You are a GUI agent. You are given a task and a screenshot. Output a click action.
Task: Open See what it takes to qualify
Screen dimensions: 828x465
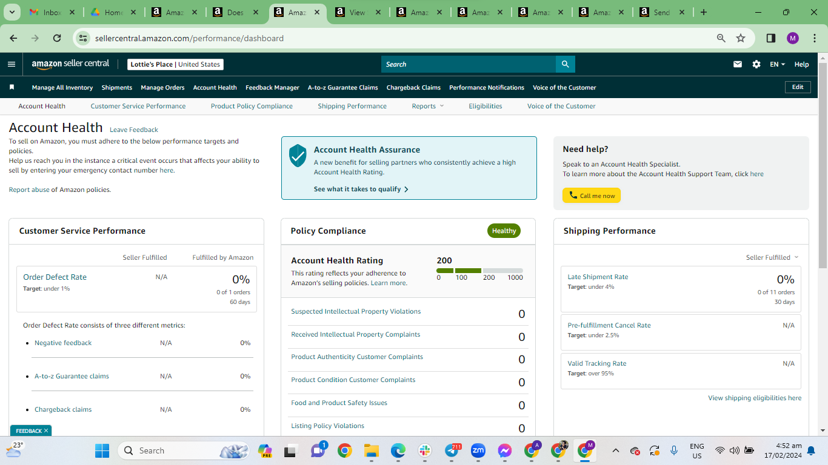361,189
